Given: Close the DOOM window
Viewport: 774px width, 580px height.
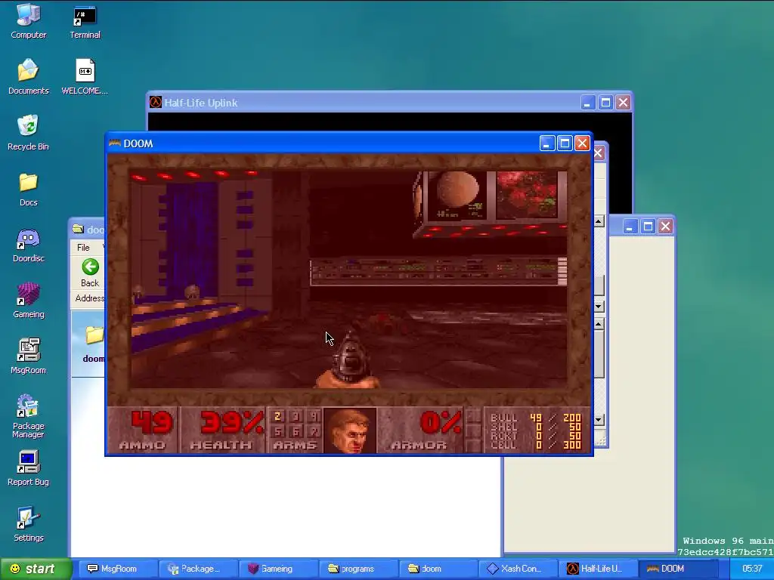Looking at the screenshot, I should click(x=583, y=143).
